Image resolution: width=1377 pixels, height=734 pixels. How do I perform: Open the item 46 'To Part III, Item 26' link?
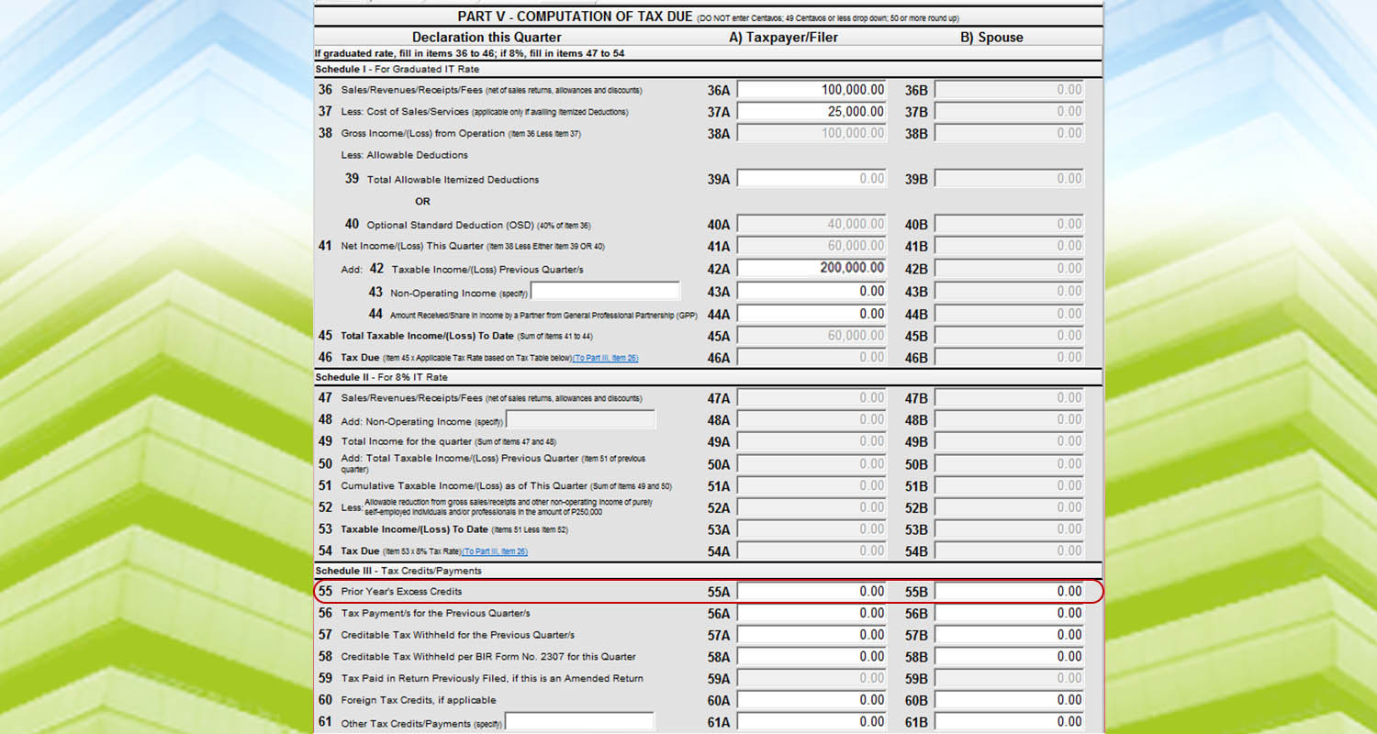point(605,358)
